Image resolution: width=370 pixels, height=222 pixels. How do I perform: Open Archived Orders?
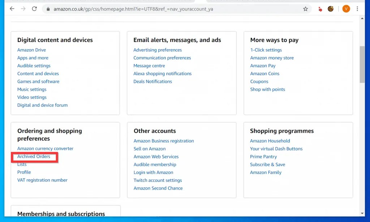[x=34, y=156]
